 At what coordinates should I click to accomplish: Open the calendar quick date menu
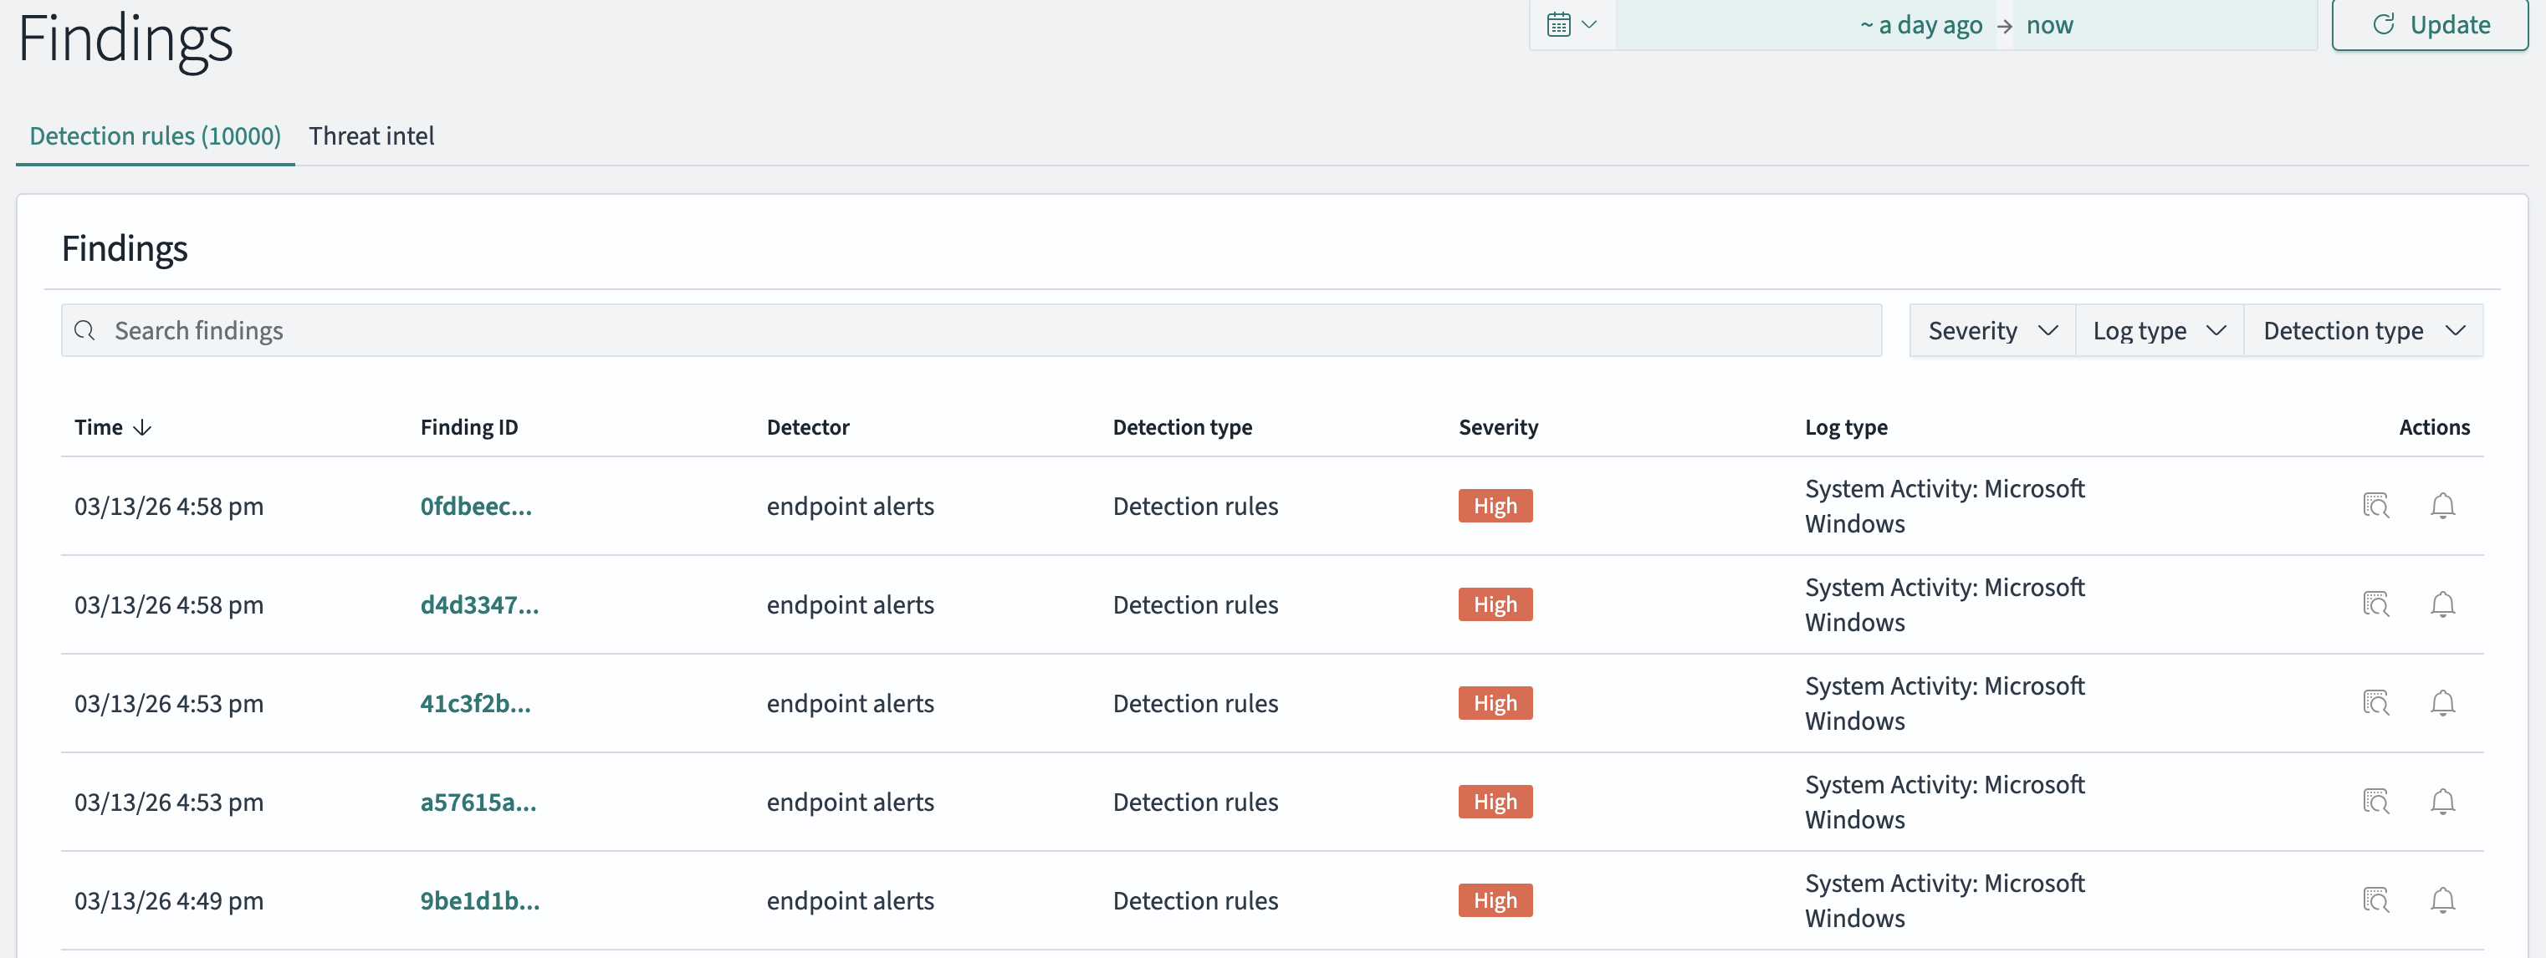(x=1572, y=25)
